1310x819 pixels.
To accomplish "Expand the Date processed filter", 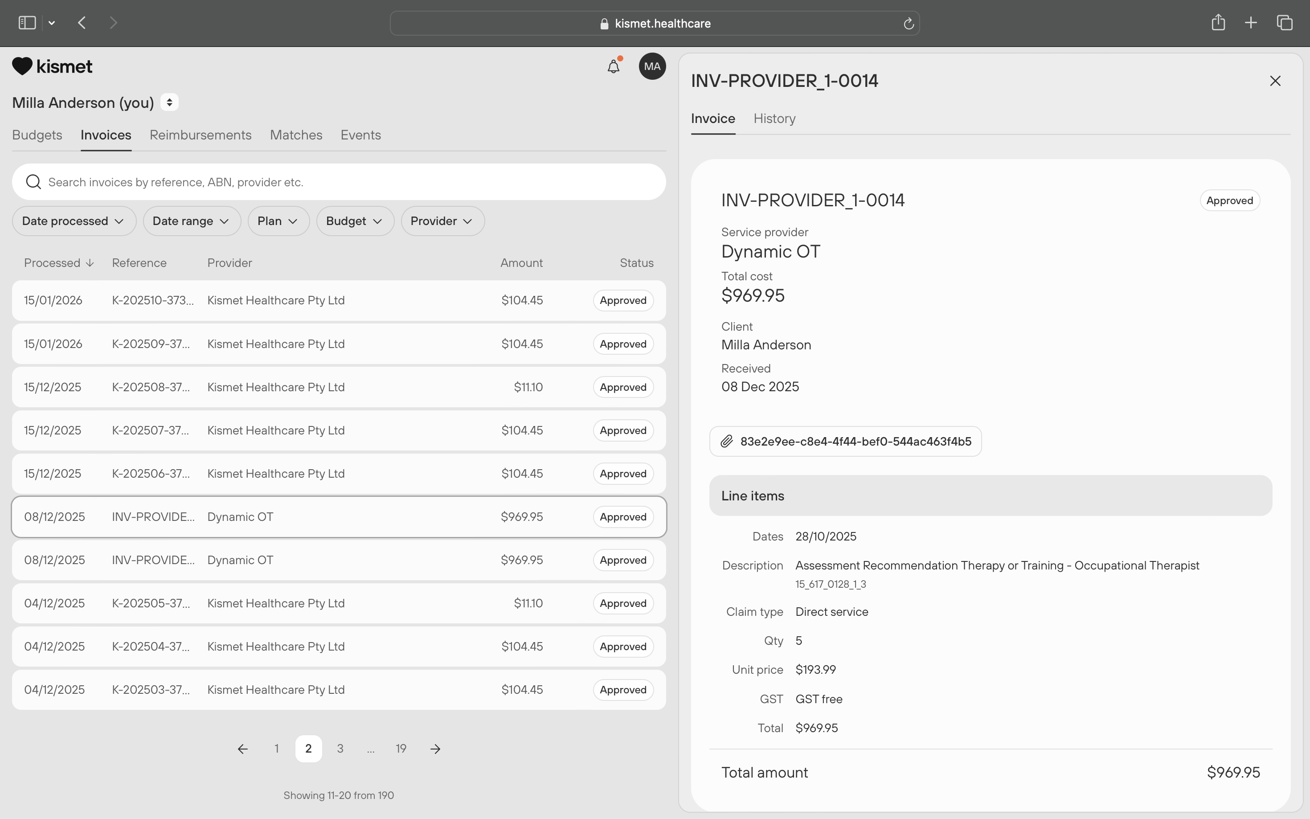I will click(74, 221).
